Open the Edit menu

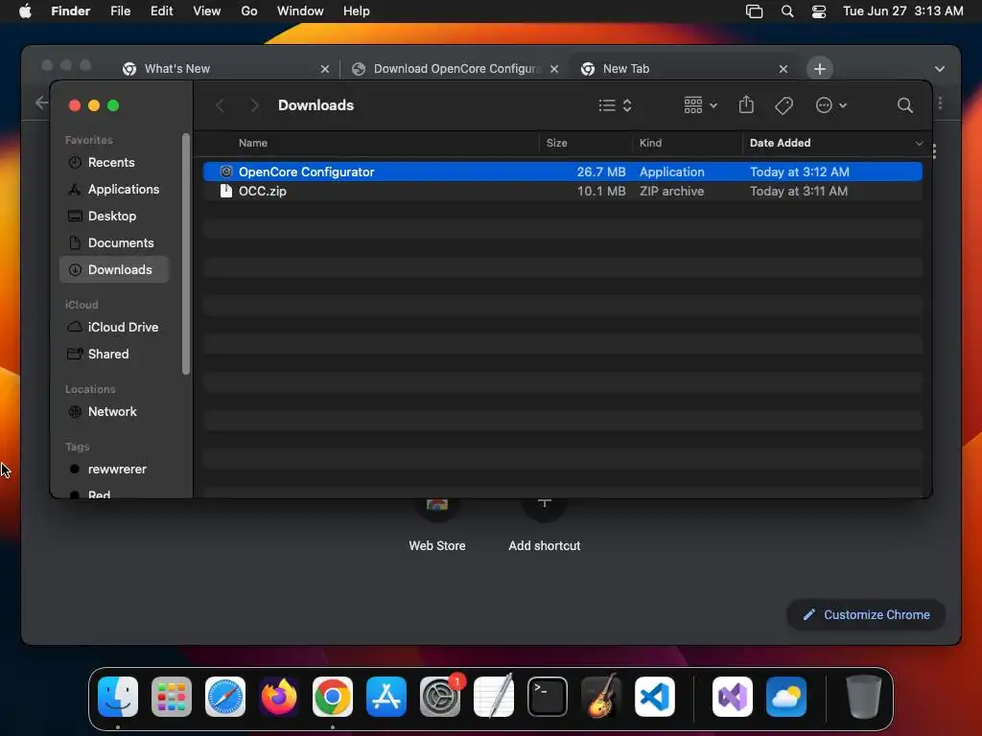pyautogui.click(x=161, y=11)
